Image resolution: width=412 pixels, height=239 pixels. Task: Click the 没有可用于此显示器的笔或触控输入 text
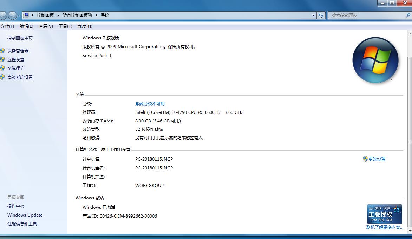169,137
